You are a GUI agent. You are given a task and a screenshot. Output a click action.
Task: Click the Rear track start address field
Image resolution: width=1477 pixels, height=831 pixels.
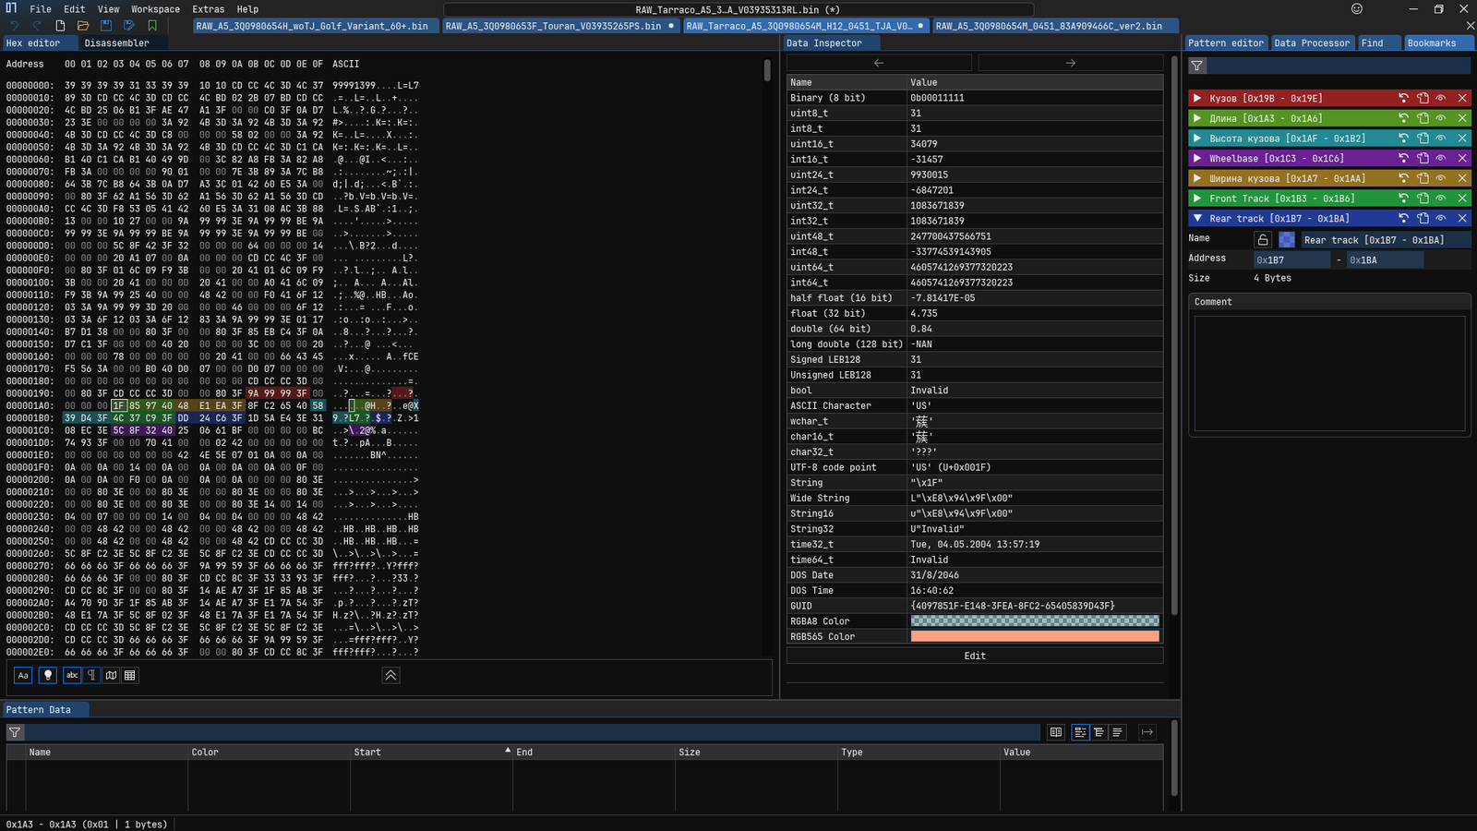click(1292, 260)
